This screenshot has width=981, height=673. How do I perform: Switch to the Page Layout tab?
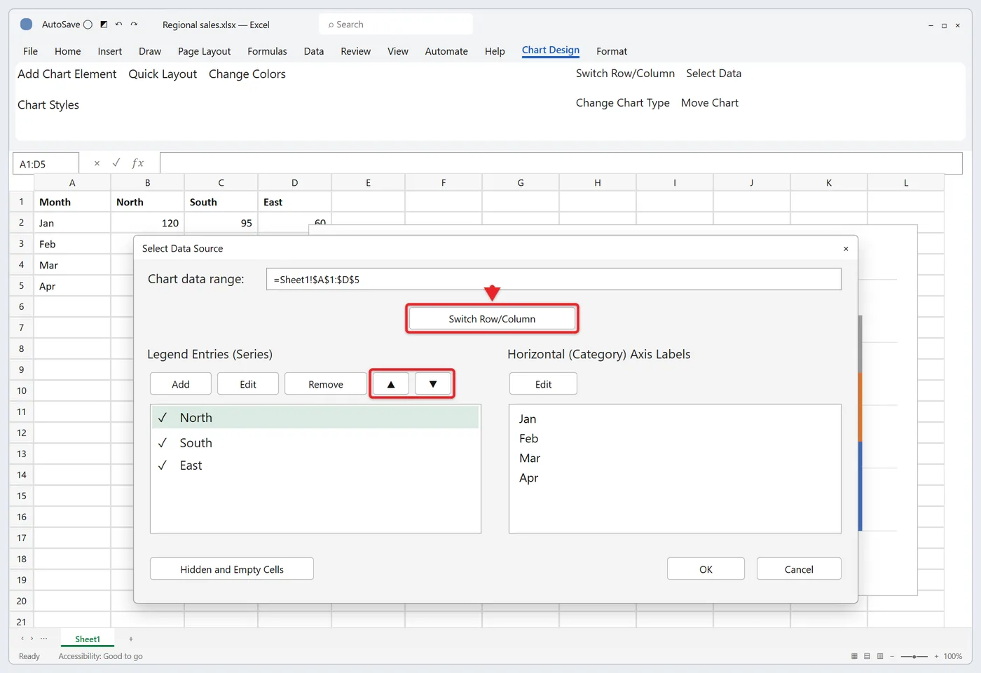[204, 51]
